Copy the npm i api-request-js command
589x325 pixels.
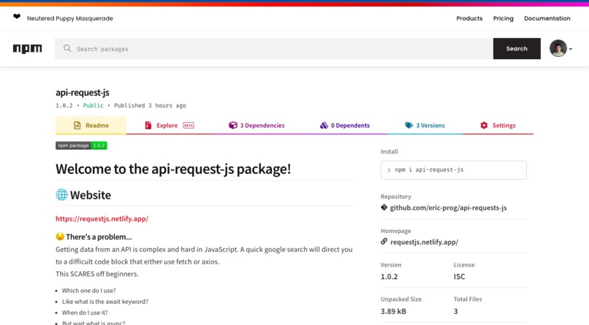point(453,170)
